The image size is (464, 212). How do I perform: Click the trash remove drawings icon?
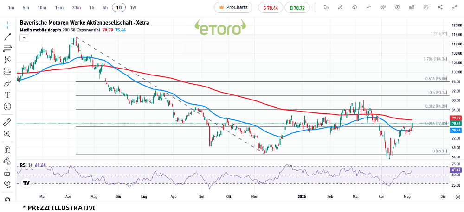[x=7, y=200]
